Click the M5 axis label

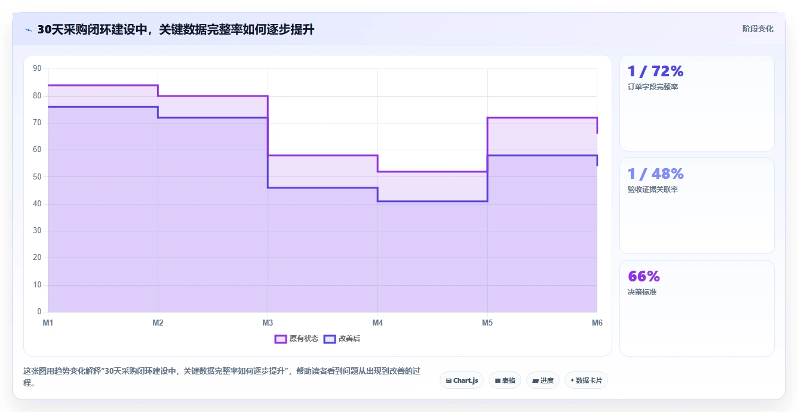pyautogui.click(x=487, y=323)
